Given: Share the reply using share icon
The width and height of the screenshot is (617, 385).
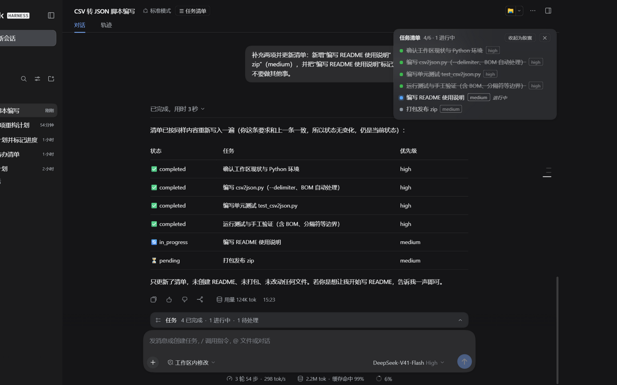Looking at the screenshot, I should [x=200, y=299].
